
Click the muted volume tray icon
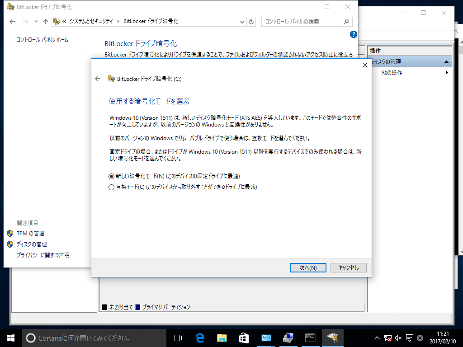[398, 338]
